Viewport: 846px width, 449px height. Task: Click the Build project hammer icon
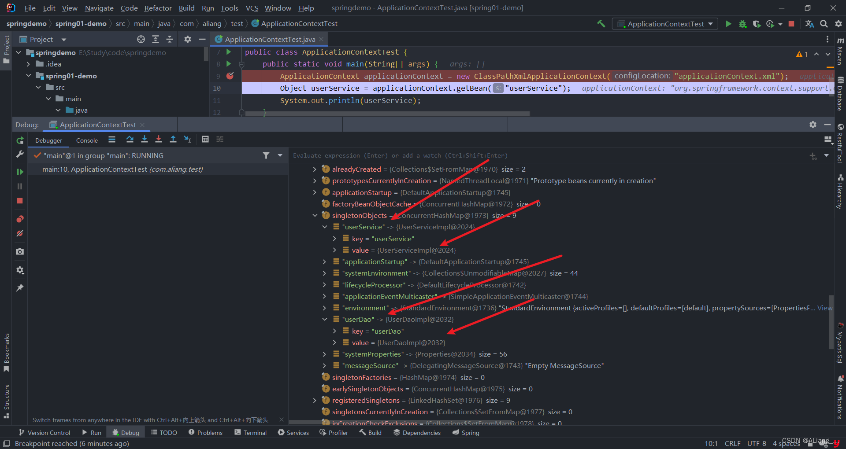coord(601,24)
